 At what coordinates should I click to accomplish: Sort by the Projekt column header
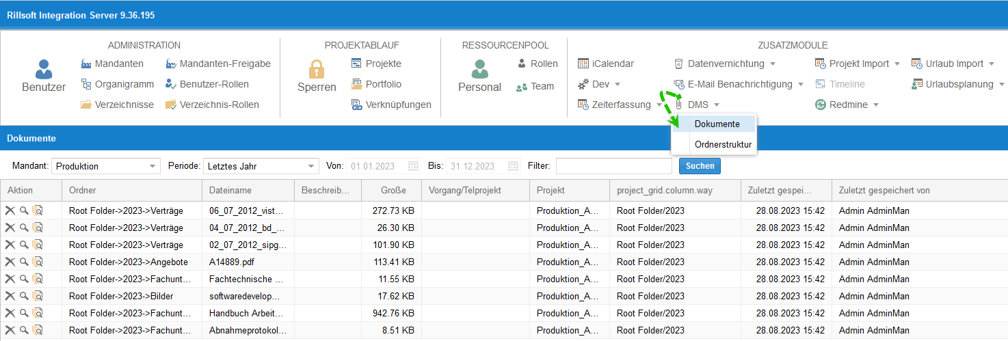570,191
